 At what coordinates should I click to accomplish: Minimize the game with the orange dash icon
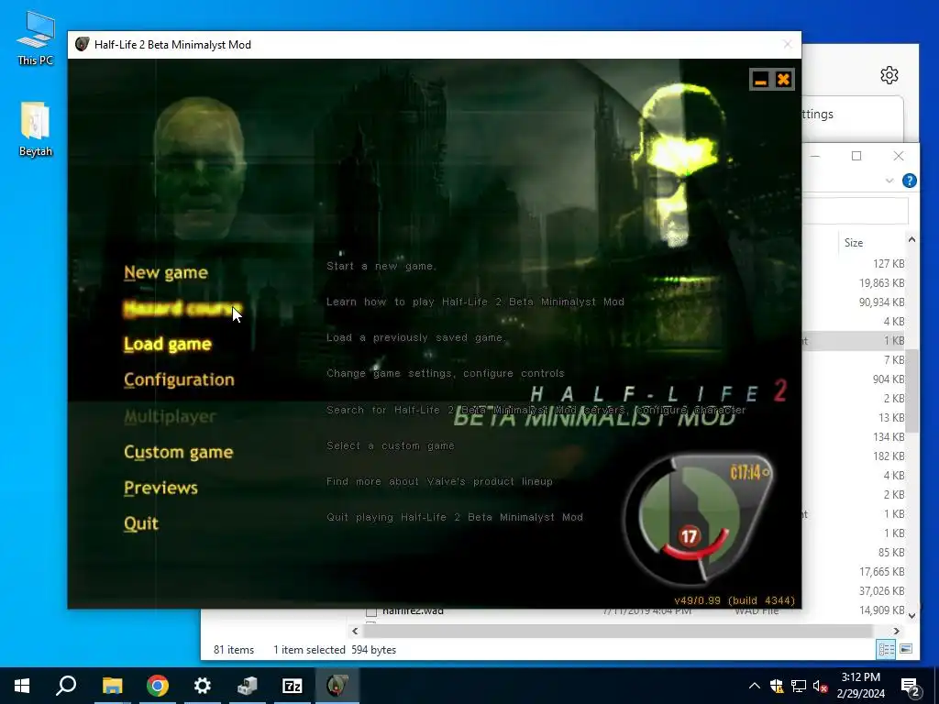click(760, 80)
